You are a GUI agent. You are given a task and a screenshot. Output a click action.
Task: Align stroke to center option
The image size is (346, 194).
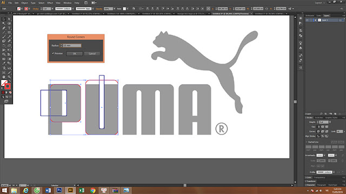318,136
